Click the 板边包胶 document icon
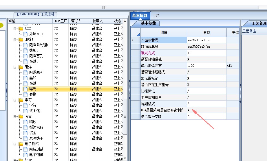The width and height of the screenshot is (267, 161). tap(25, 127)
